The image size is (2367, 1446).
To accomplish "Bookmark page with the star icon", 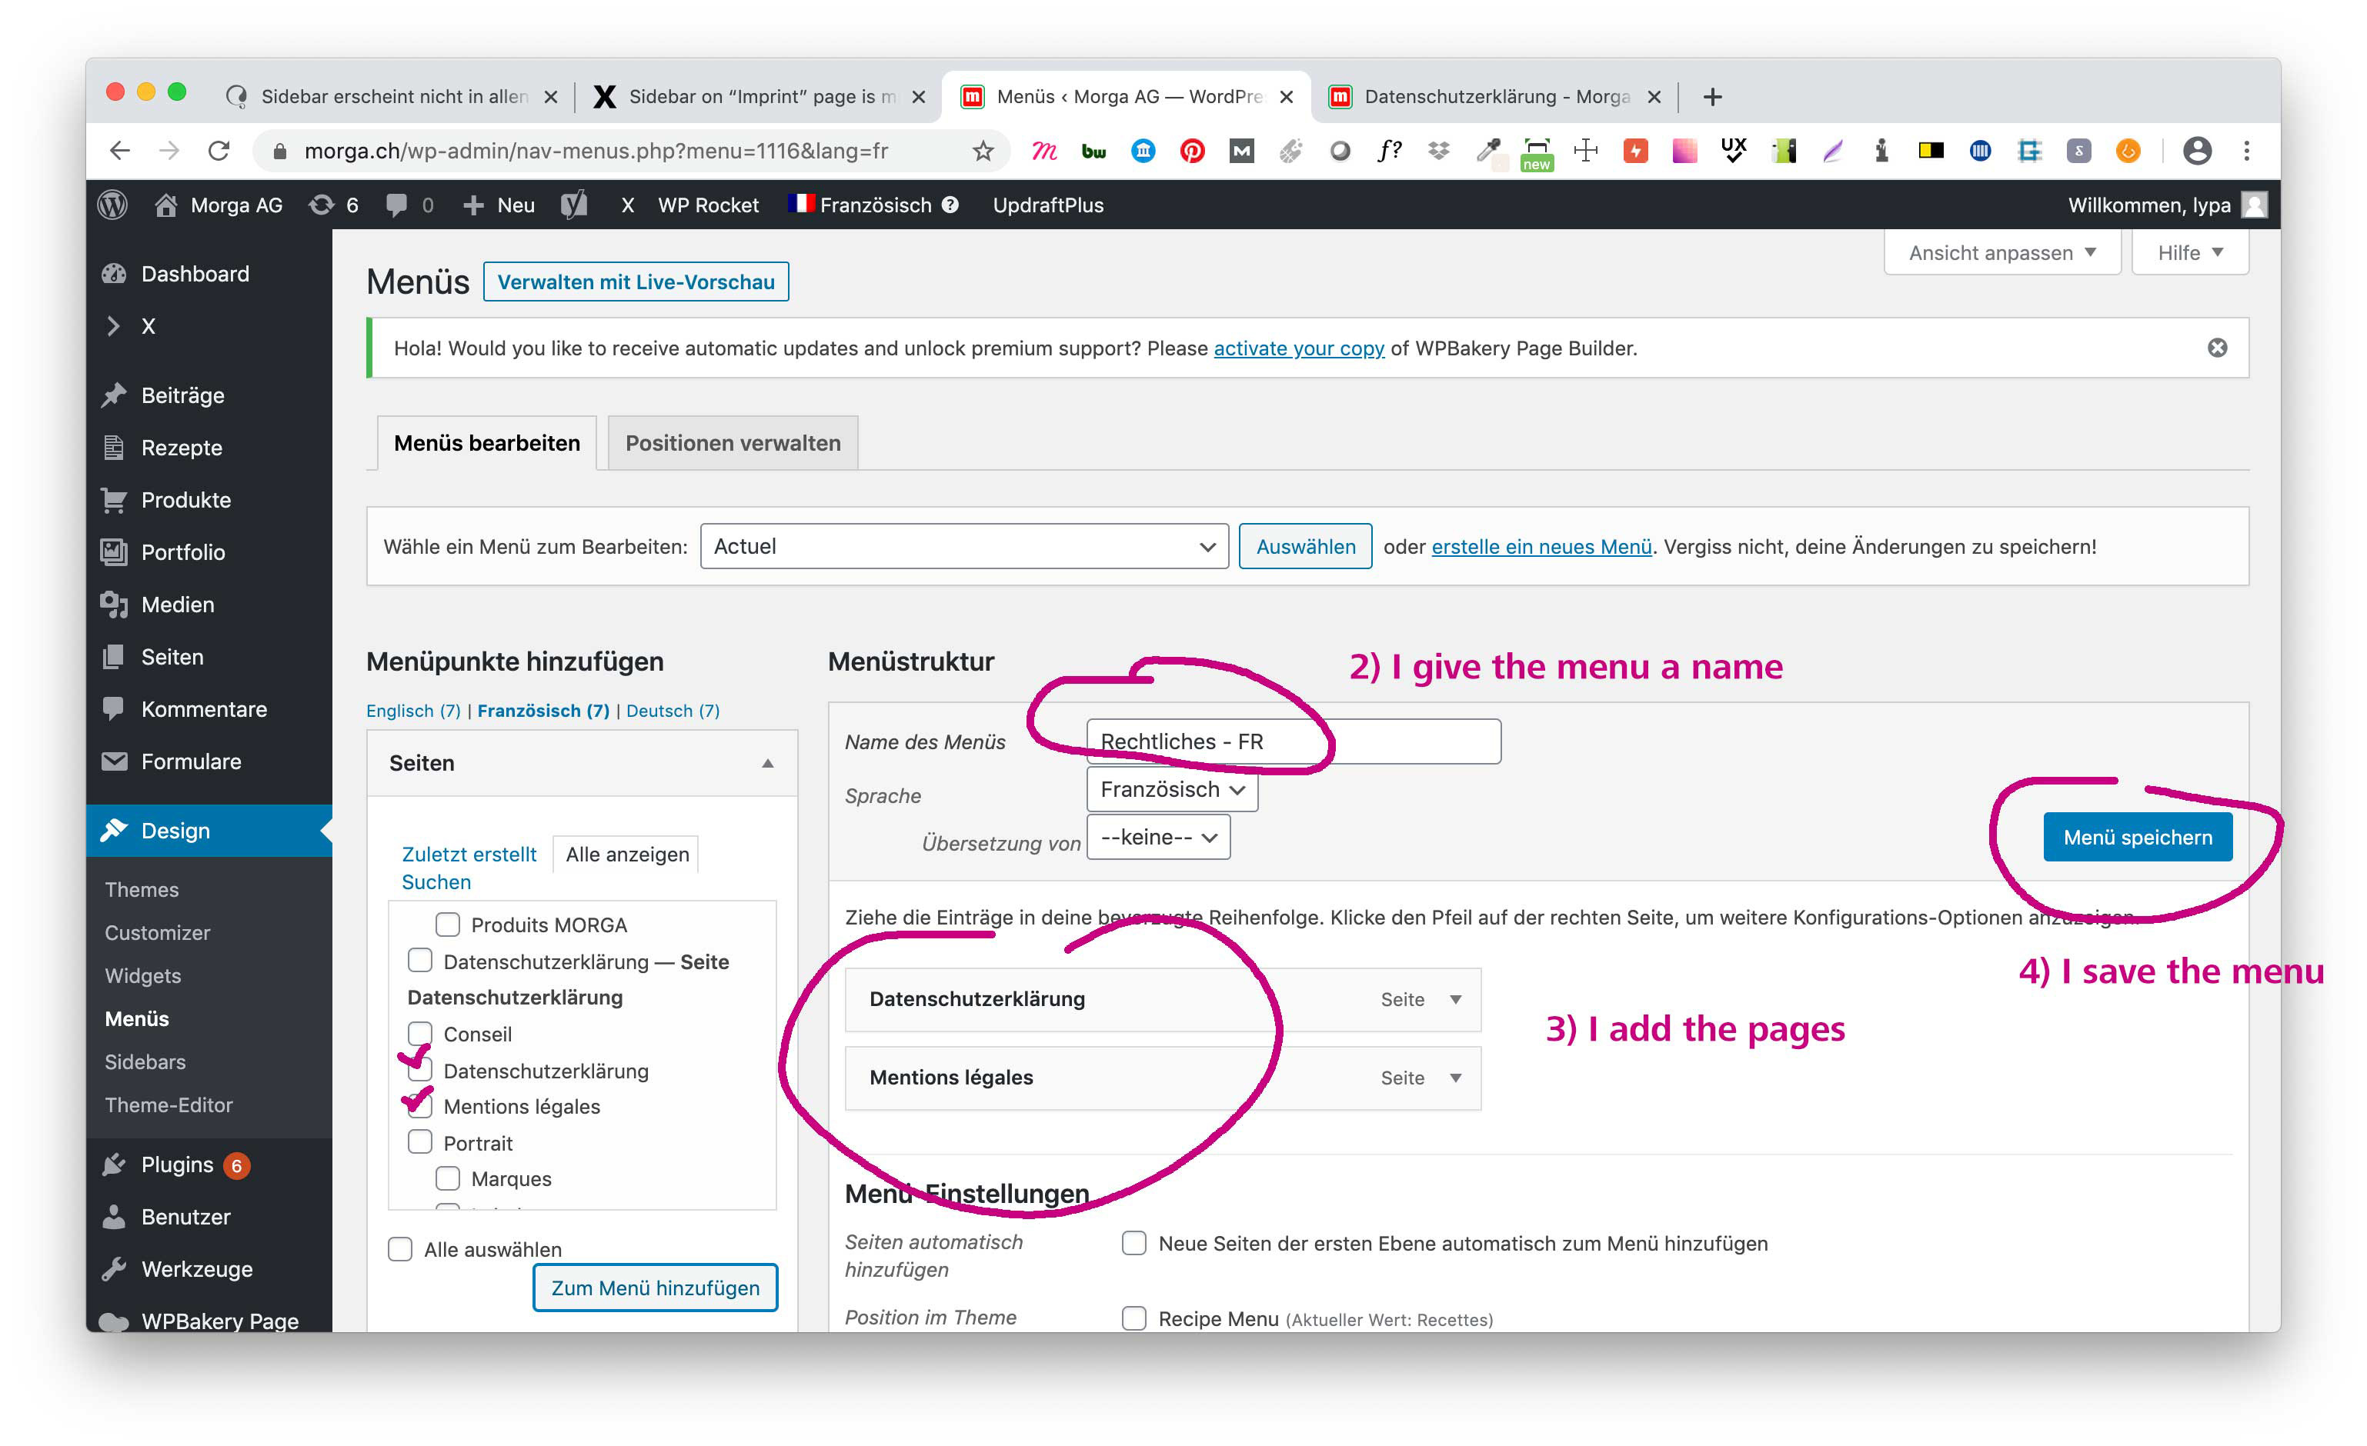I will pyautogui.click(x=982, y=151).
